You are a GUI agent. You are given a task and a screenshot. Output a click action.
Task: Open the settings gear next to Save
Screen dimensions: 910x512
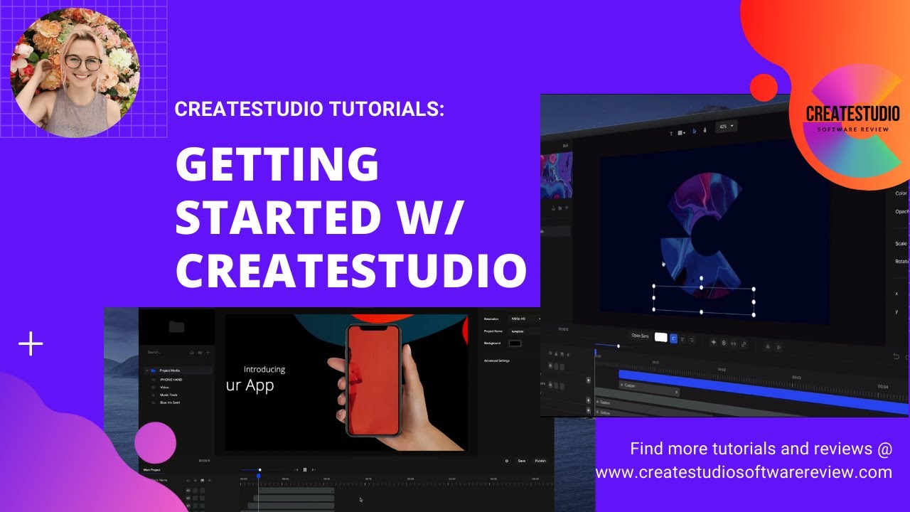pos(507,461)
